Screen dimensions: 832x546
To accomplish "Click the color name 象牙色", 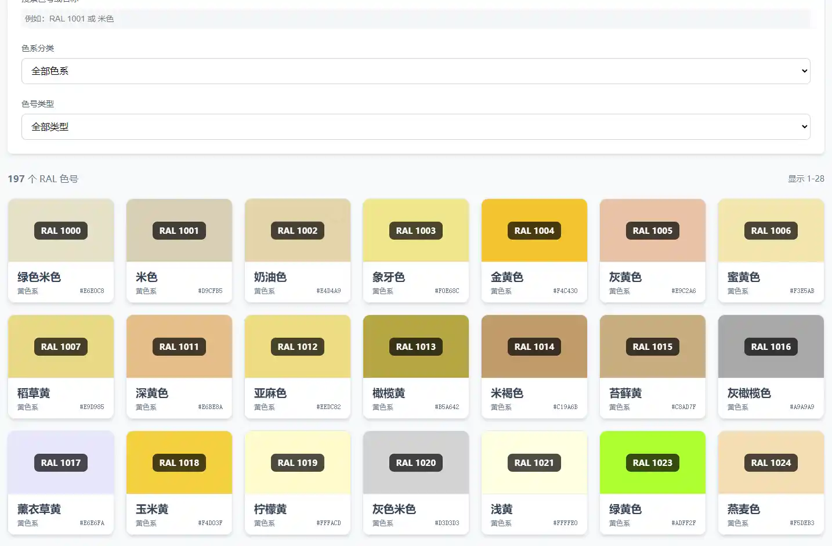I will [x=389, y=277].
